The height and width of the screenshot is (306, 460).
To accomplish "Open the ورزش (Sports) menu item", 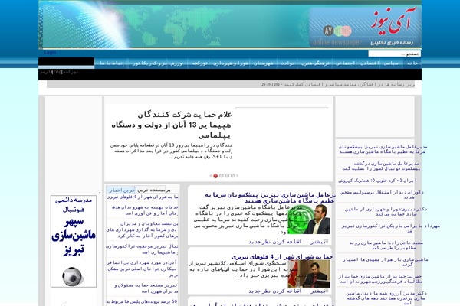I will pos(176,63).
